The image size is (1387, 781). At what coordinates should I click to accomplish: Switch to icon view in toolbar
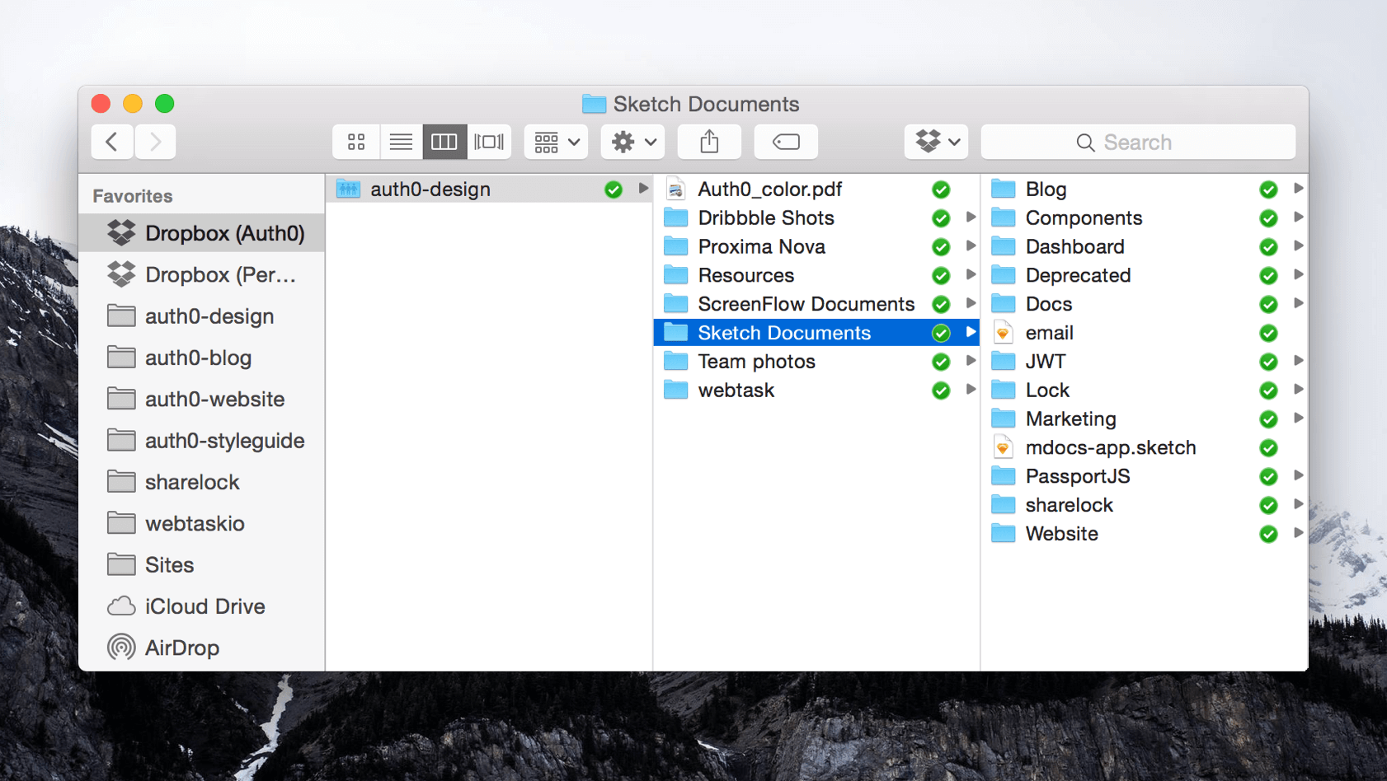tap(356, 142)
